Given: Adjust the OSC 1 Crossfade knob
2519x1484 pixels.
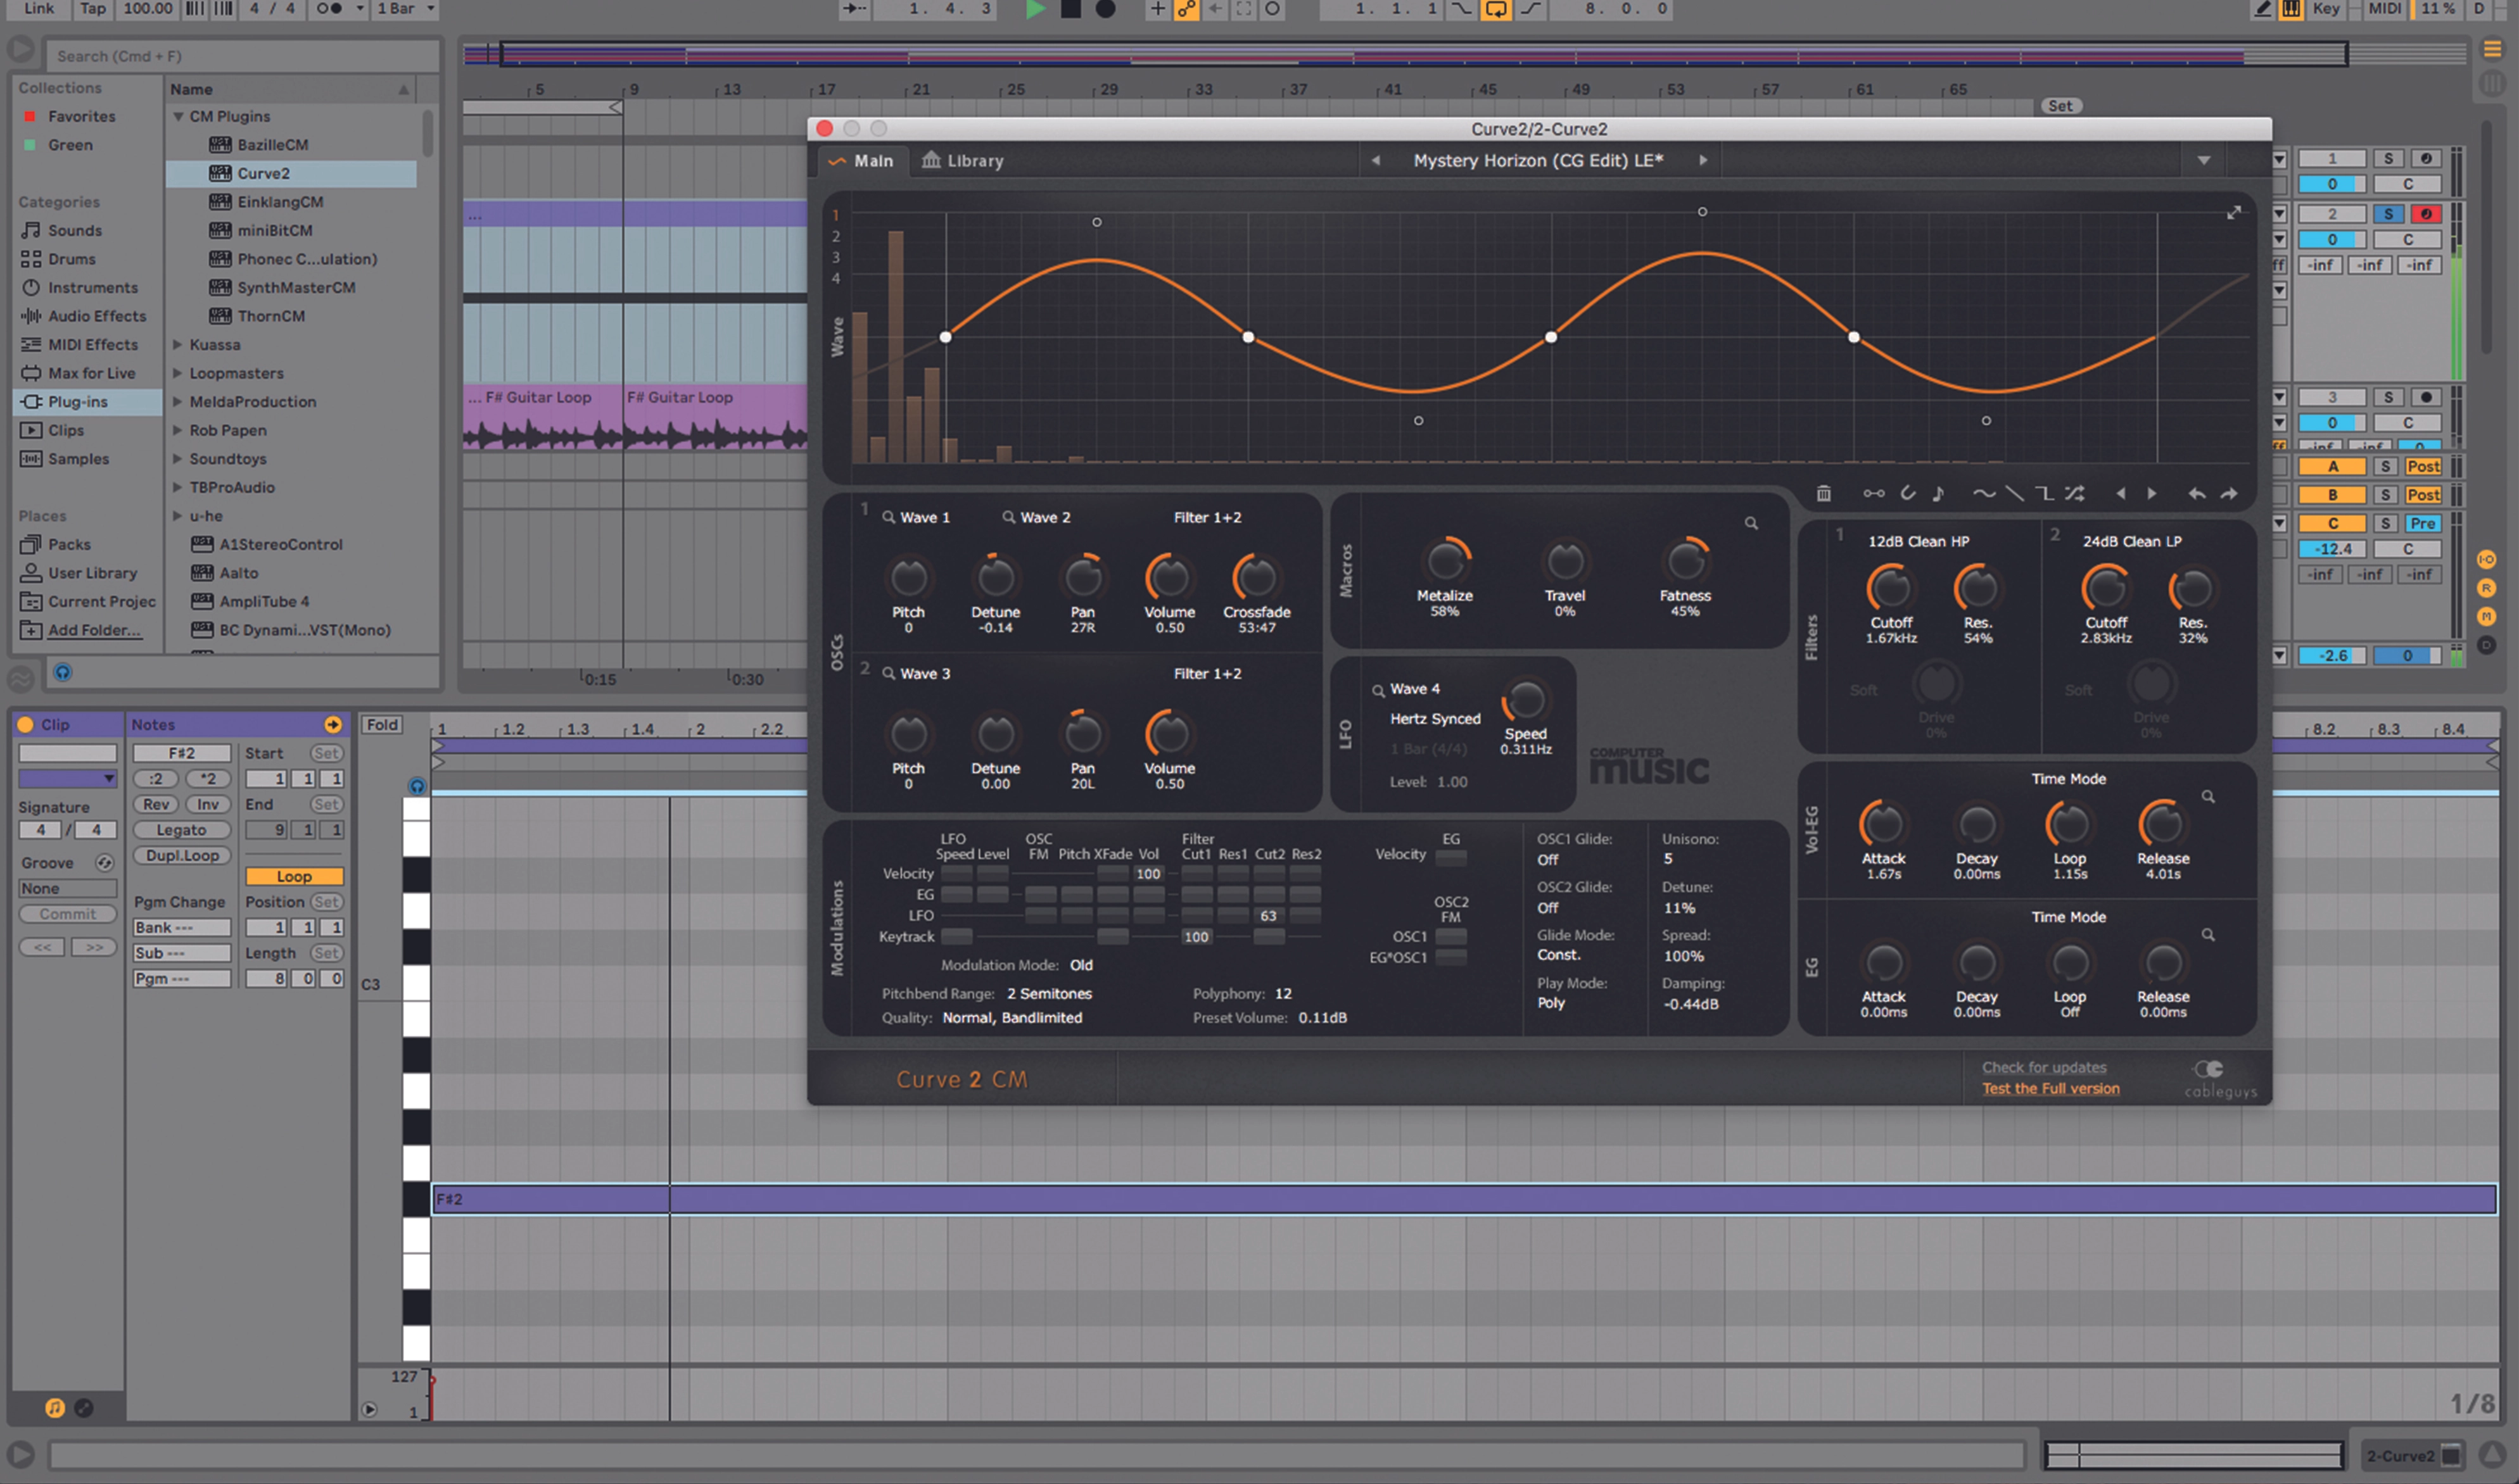Looking at the screenshot, I should click(1257, 577).
